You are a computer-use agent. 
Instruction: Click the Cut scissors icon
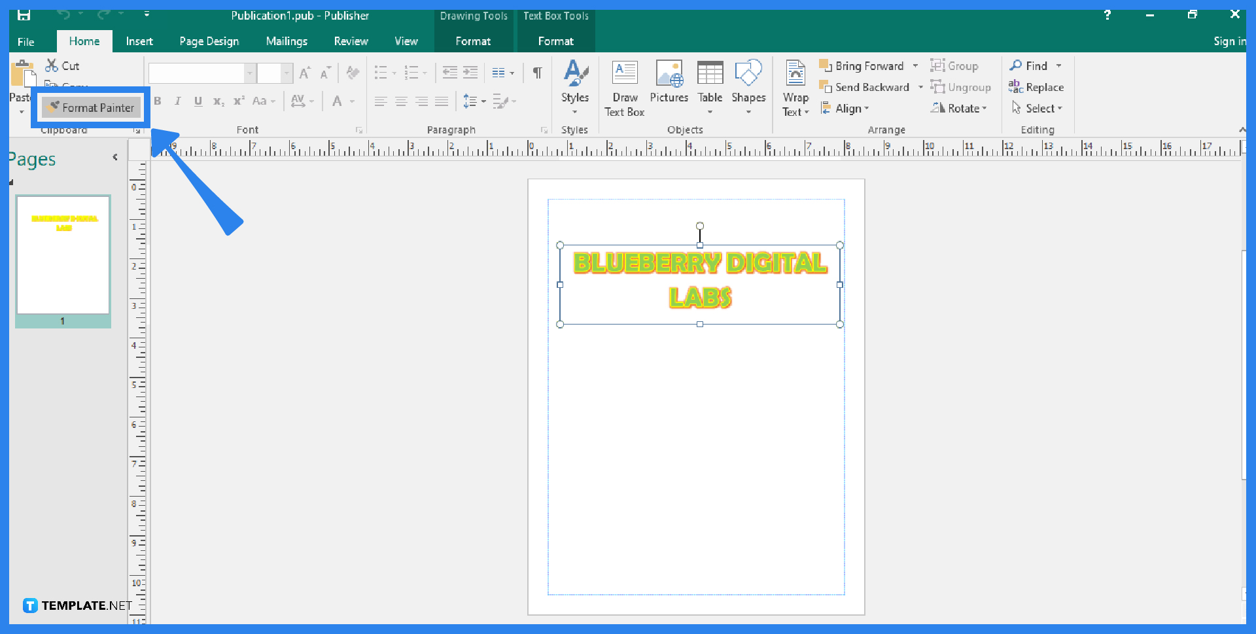(51, 65)
